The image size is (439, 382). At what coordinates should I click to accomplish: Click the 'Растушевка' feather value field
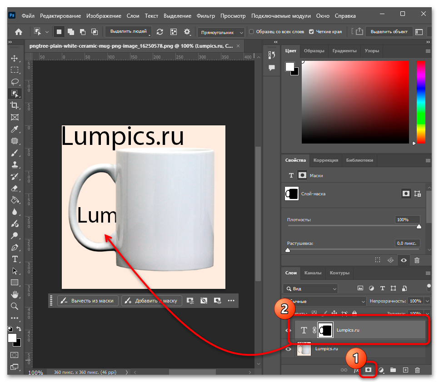(407, 243)
